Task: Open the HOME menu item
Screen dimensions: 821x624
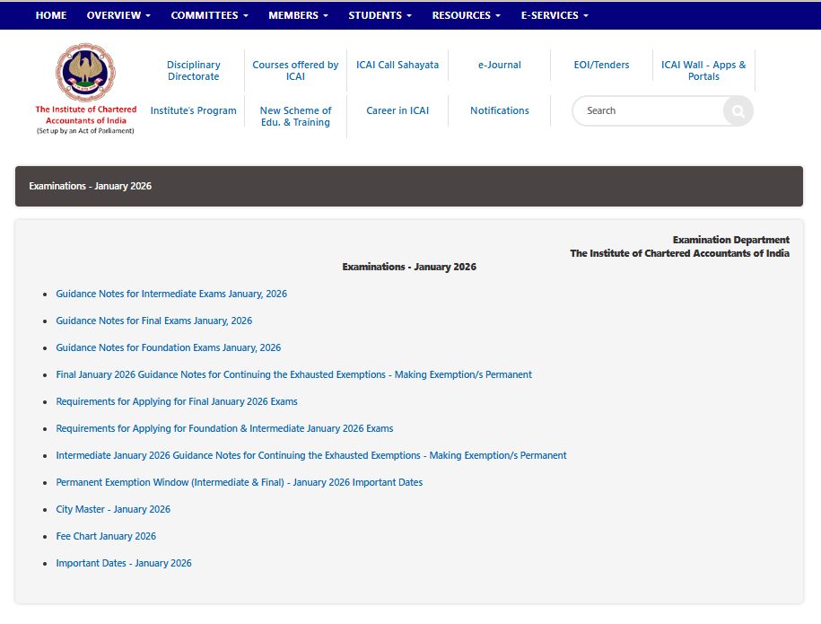Action: click(51, 15)
